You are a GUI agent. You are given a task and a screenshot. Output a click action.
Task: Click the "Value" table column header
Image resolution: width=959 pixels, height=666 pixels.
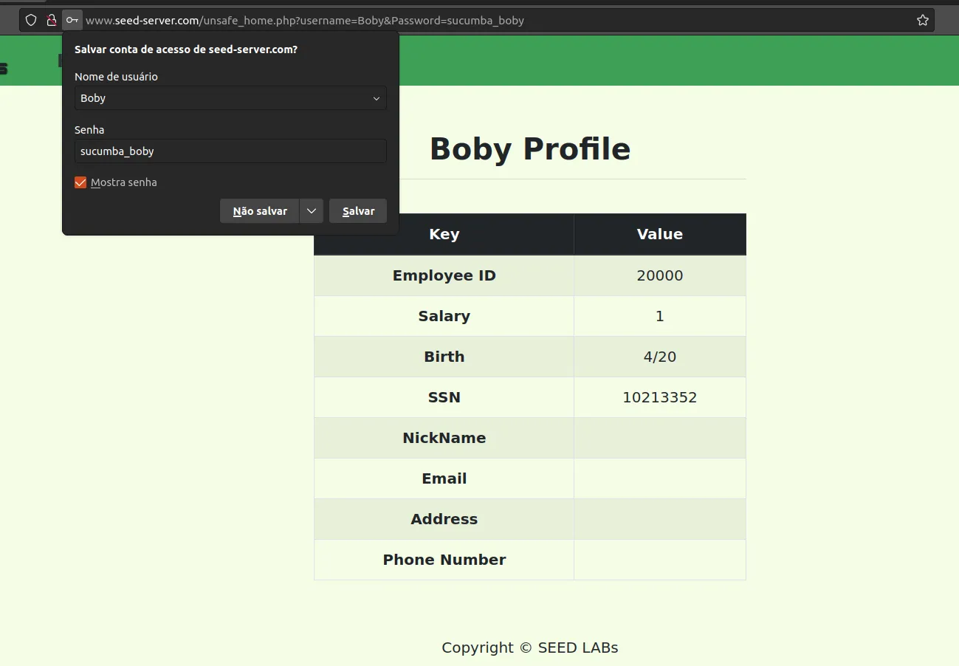point(659,234)
